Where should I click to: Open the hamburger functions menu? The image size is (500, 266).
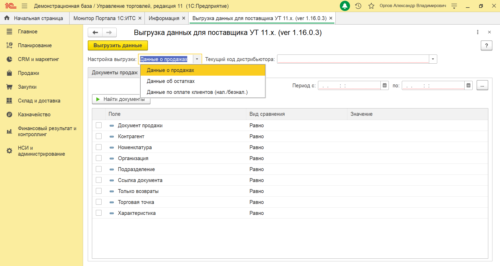tap(24, 6)
